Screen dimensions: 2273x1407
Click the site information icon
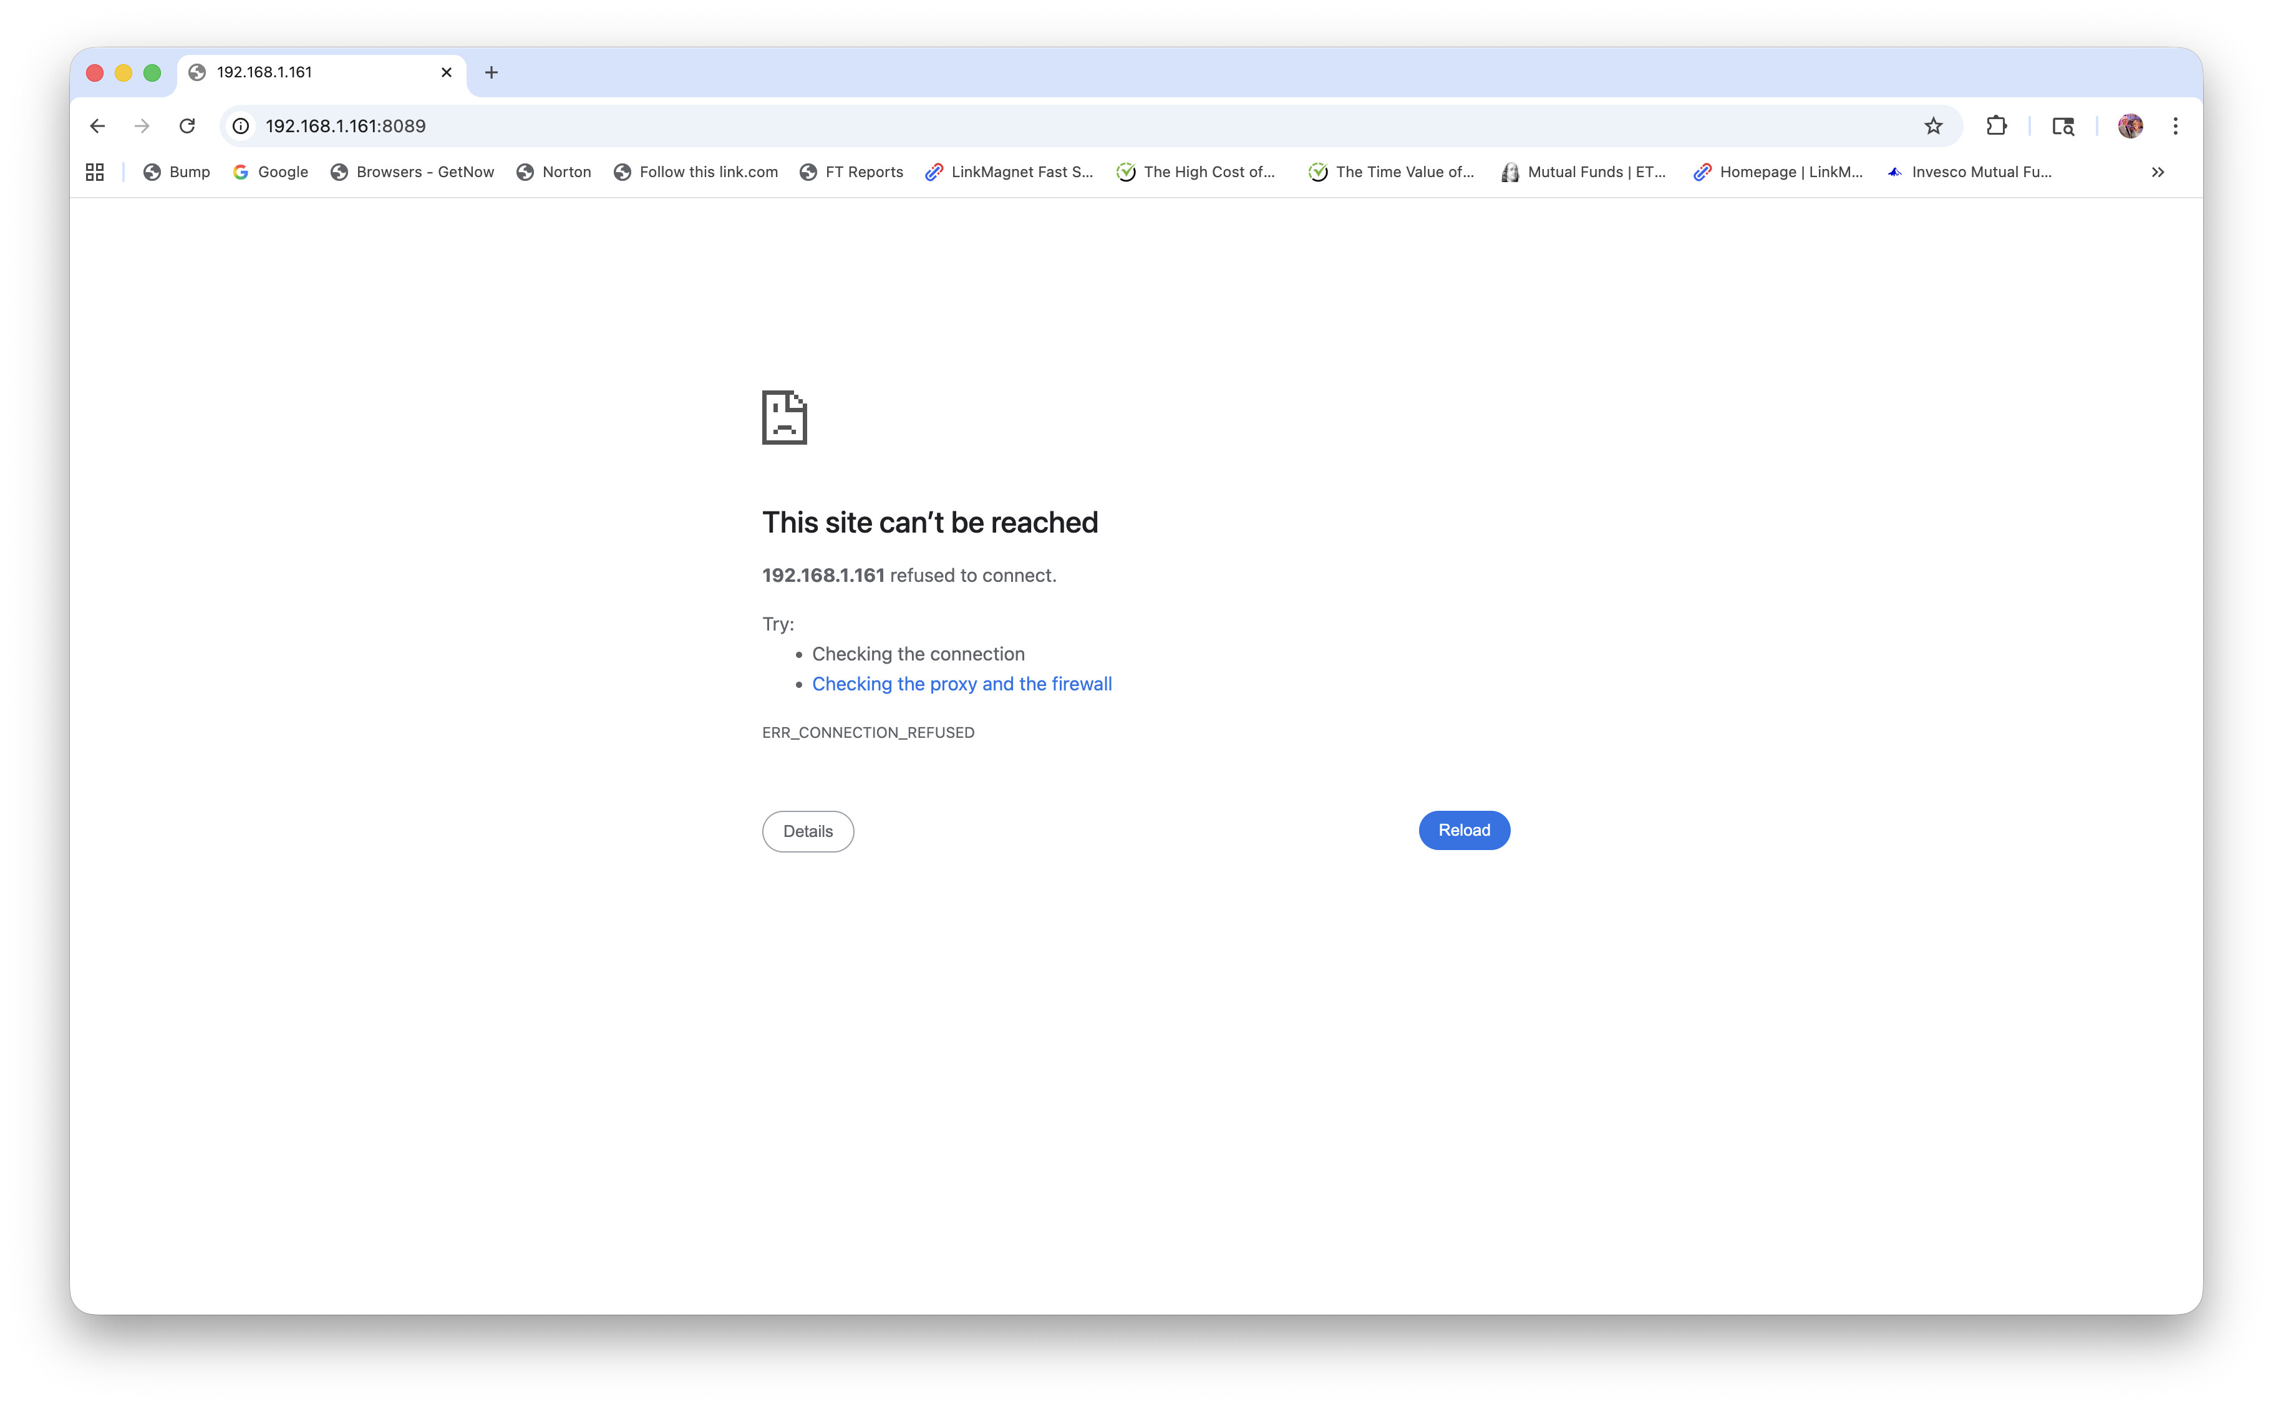(x=241, y=125)
